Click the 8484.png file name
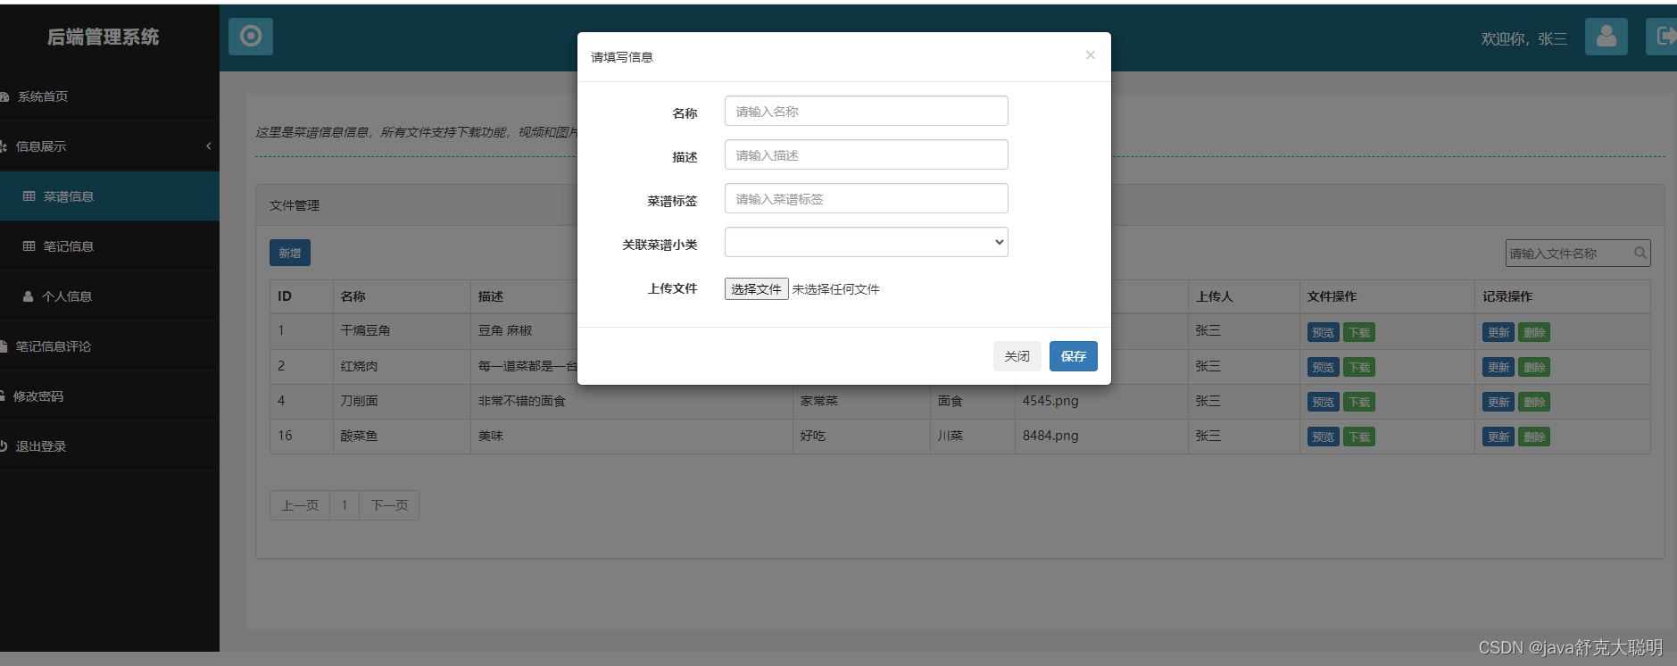1677x666 pixels. click(1050, 436)
